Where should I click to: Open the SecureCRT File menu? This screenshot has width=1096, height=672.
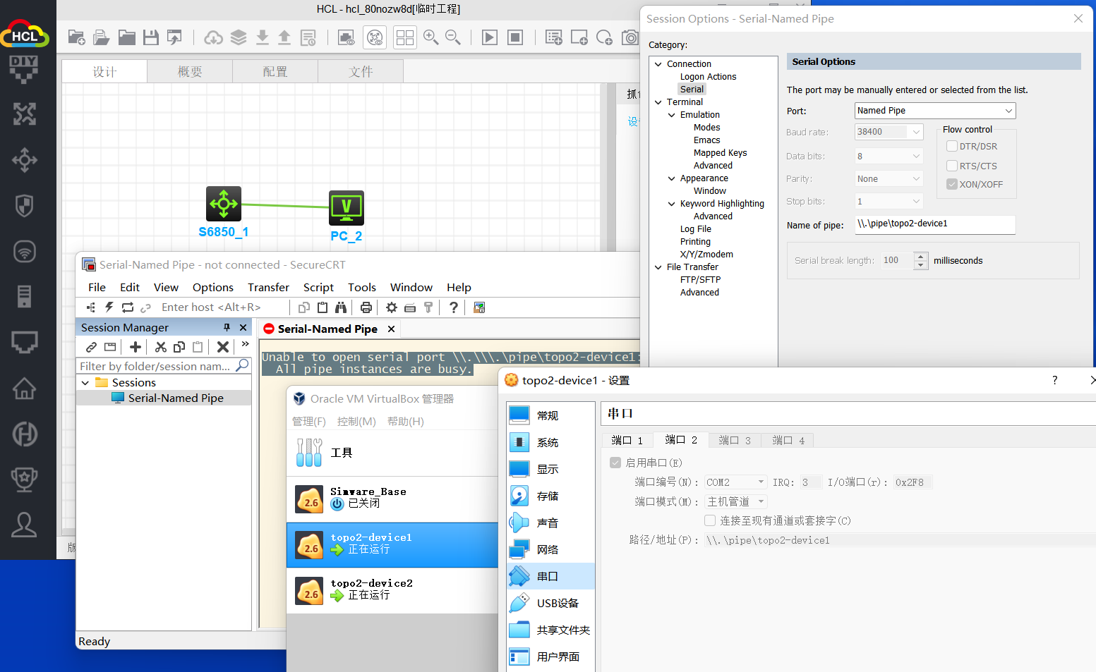97,287
